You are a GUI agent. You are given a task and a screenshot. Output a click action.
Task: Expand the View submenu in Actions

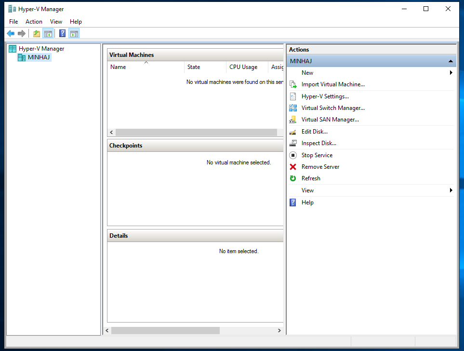click(x=451, y=190)
